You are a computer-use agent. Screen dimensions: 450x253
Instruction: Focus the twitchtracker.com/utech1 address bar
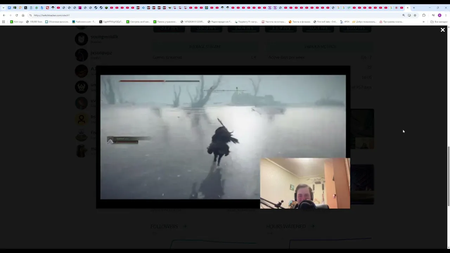coord(211,15)
